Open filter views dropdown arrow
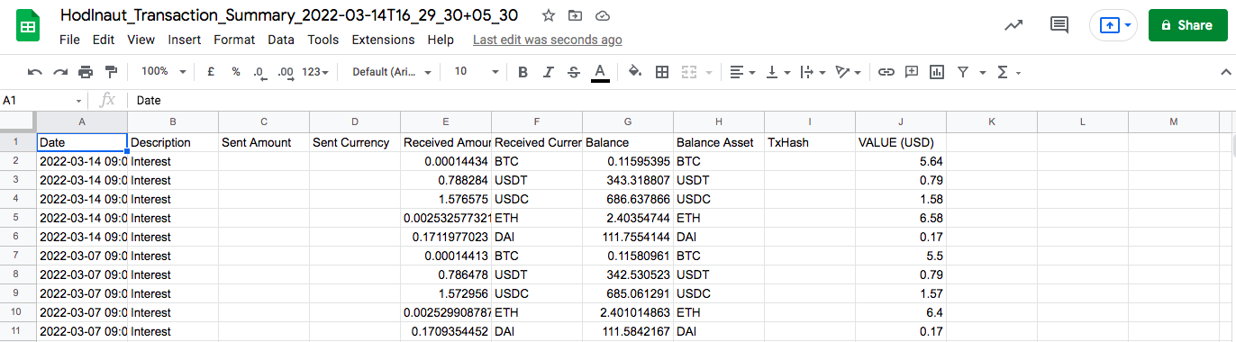The width and height of the screenshot is (1236, 342). tap(982, 72)
